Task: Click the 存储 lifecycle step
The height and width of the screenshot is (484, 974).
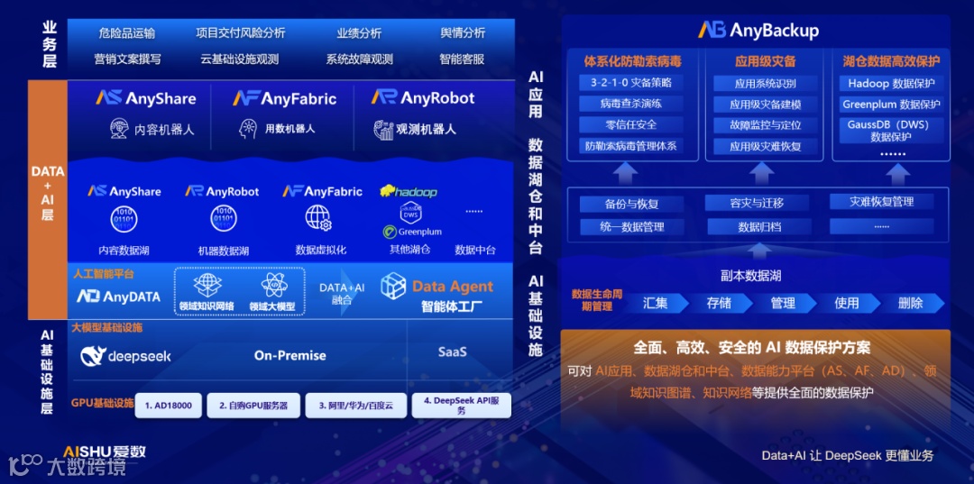Action: [720, 304]
